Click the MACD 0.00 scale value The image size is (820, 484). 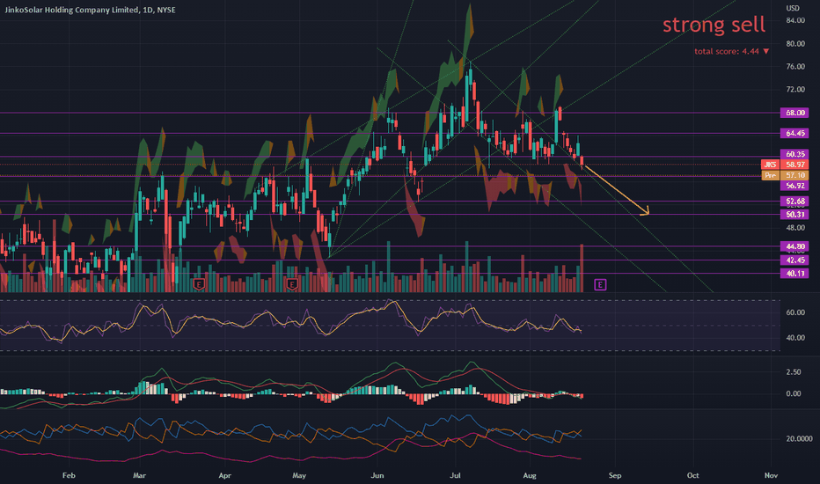point(794,394)
